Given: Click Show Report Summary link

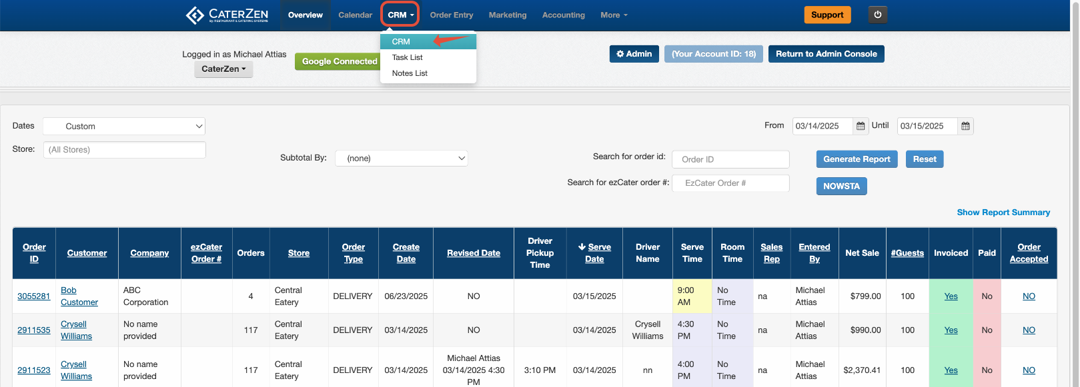Looking at the screenshot, I should [1003, 212].
